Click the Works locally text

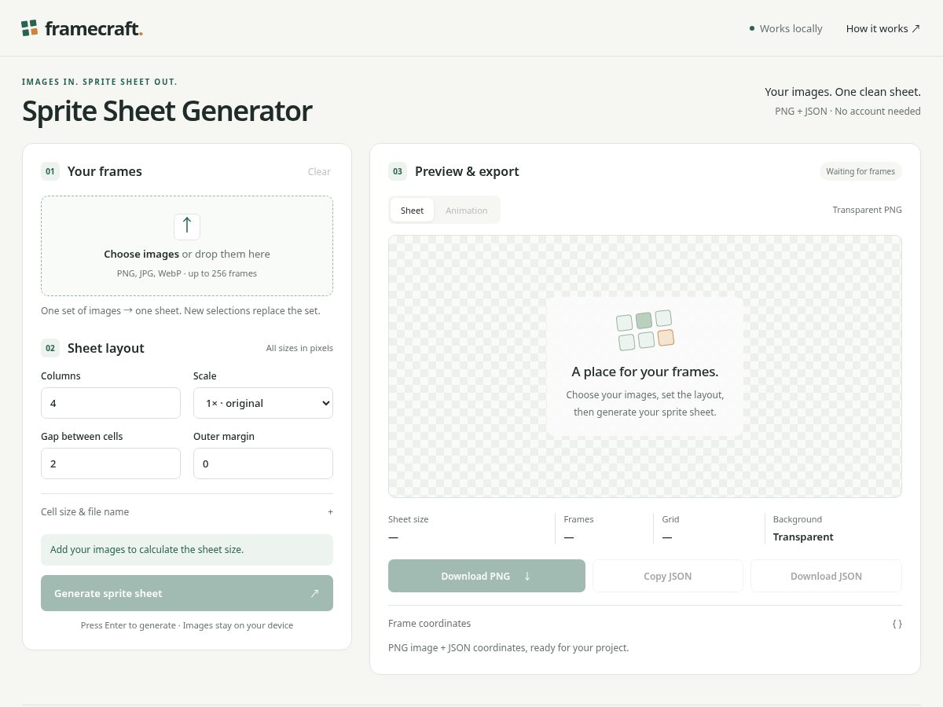(791, 28)
